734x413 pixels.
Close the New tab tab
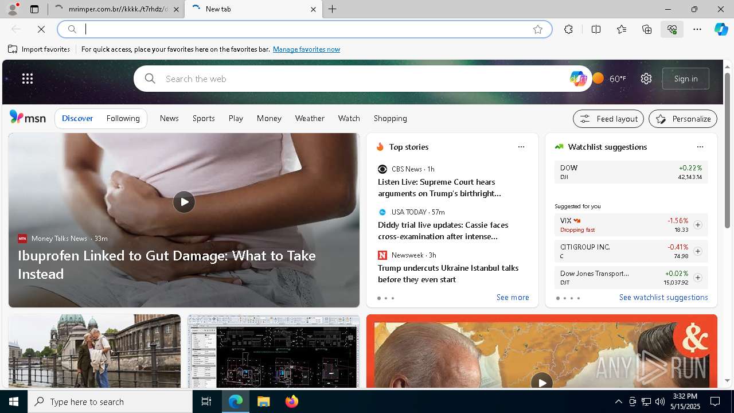point(313,9)
